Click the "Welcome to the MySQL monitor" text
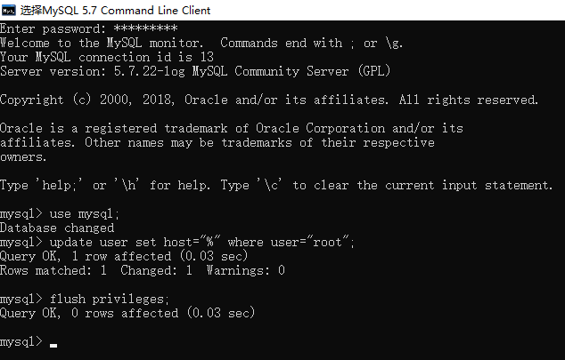Viewport: 565px width, 360px height. (x=102, y=43)
